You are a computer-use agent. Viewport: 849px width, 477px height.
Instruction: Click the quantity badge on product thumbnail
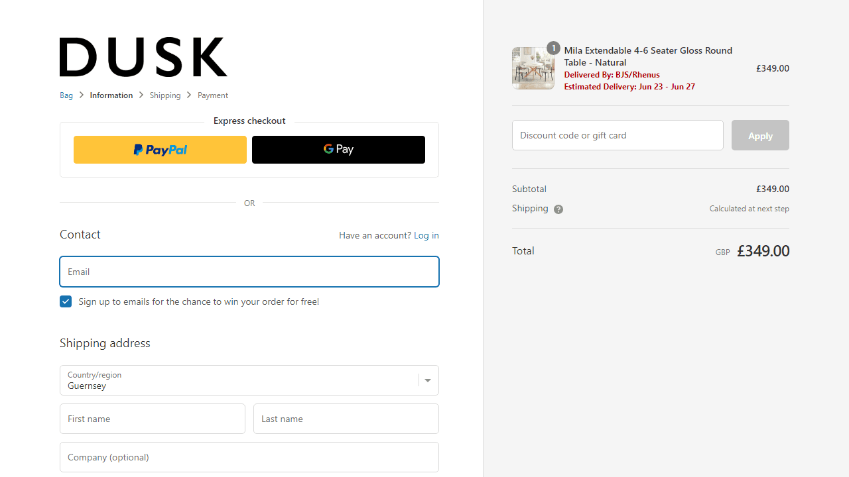553,48
